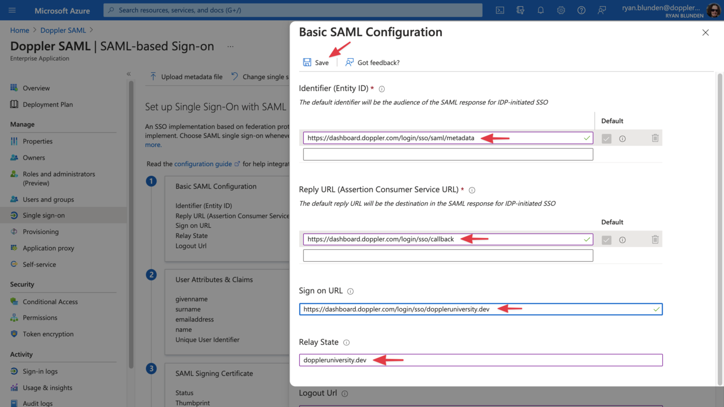724x407 pixels.
Task: Focus the Azure search resources box
Action: point(293,10)
